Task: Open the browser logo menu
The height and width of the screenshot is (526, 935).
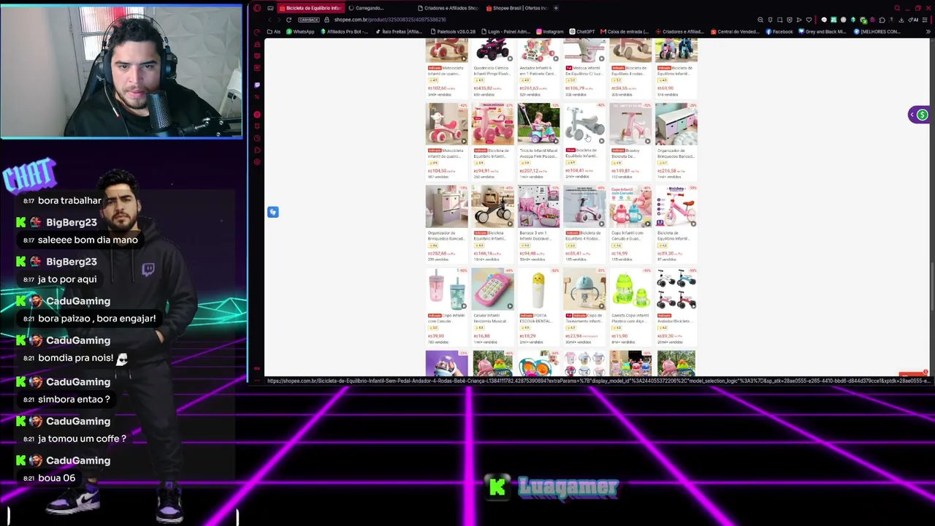Action: (x=257, y=8)
